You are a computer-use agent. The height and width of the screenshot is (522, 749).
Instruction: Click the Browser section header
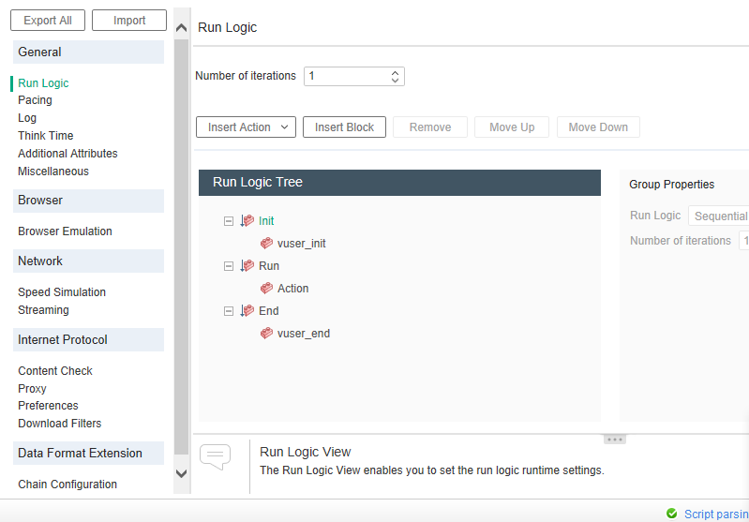point(88,201)
